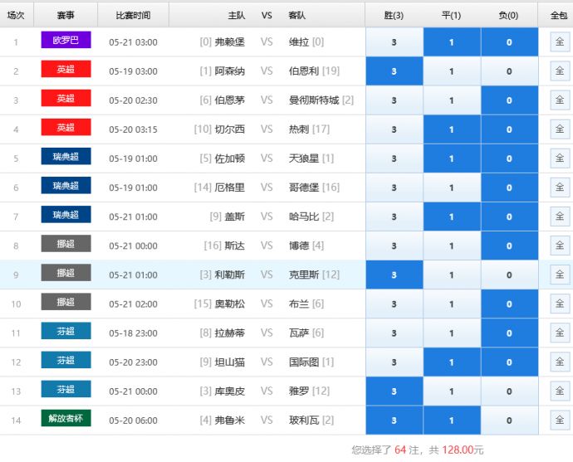The width and height of the screenshot is (573, 462).
Task: Click the 欧罗巴 league tag
Action: point(66,40)
